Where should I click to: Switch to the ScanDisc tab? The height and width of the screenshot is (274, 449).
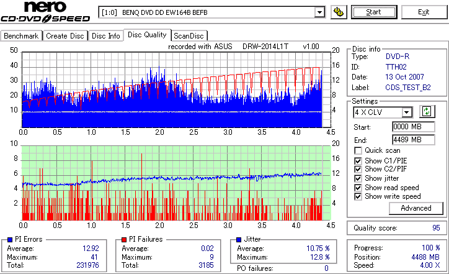(189, 36)
